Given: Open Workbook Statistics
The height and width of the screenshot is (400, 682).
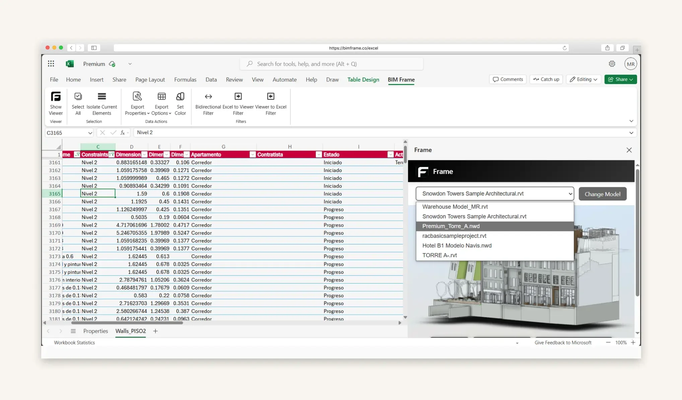Looking at the screenshot, I should tap(74, 342).
